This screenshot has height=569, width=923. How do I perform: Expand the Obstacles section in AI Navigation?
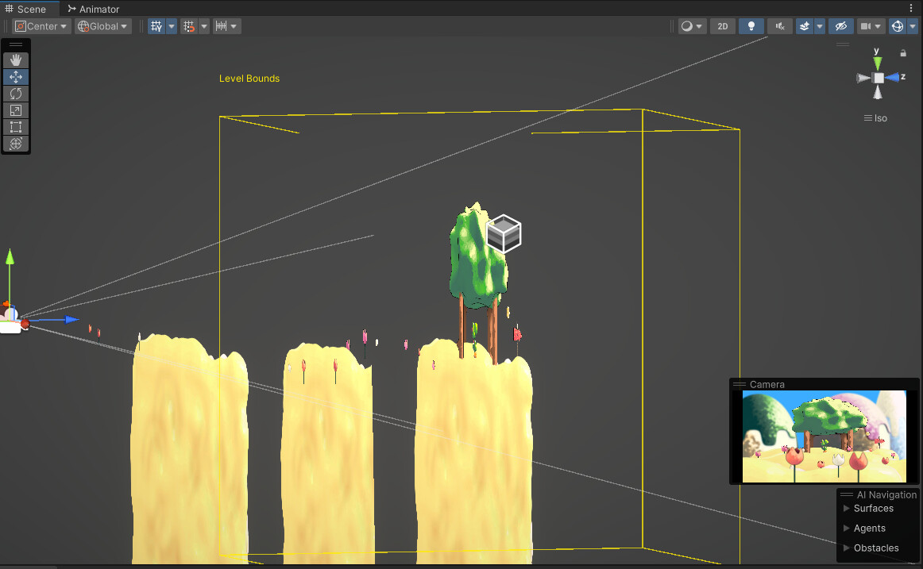click(845, 548)
